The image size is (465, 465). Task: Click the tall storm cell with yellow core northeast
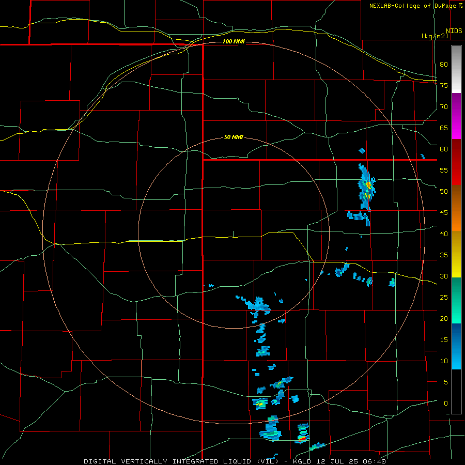click(x=366, y=188)
